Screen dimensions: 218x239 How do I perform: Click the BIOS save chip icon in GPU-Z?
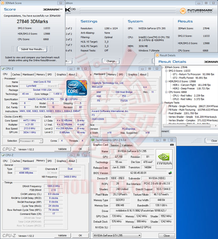tap(170, 173)
